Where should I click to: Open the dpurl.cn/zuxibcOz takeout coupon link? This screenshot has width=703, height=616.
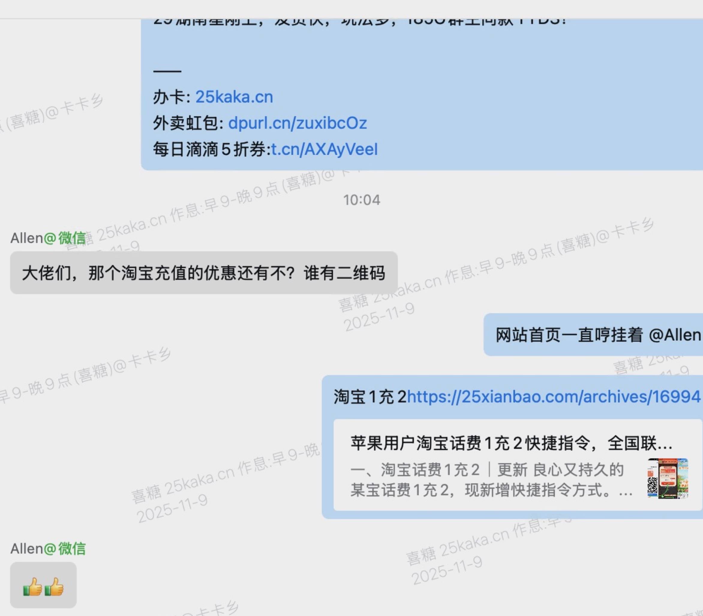coord(297,123)
